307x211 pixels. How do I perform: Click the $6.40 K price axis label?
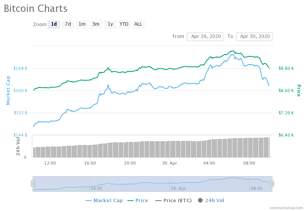point(286,135)
